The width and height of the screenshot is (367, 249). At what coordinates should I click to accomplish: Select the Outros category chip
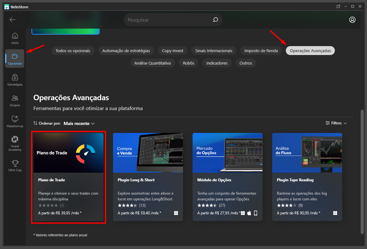pos(246,63)
